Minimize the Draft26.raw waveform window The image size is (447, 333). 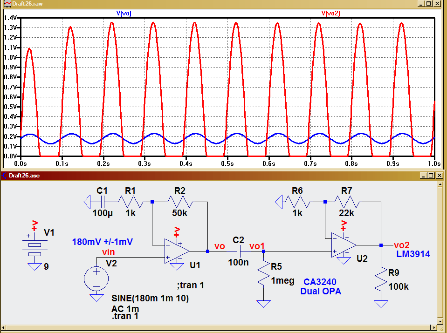[x=421, y=4]
